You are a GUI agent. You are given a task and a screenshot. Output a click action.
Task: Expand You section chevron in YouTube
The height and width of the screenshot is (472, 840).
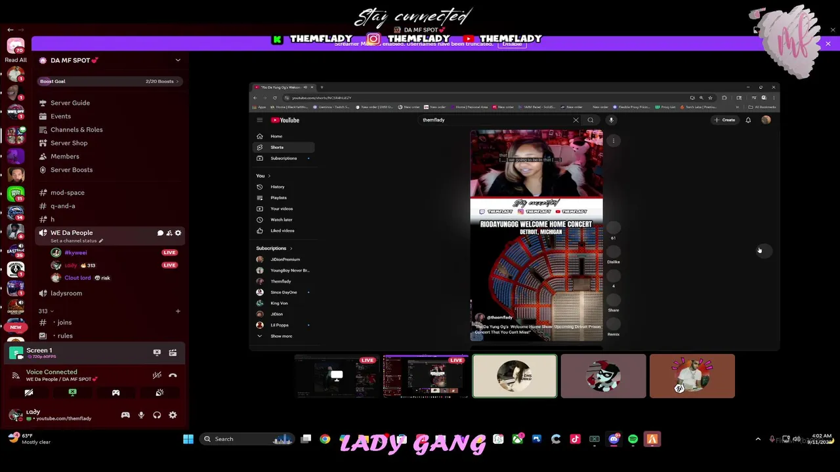pyautogui.click(x=269, y=176)
